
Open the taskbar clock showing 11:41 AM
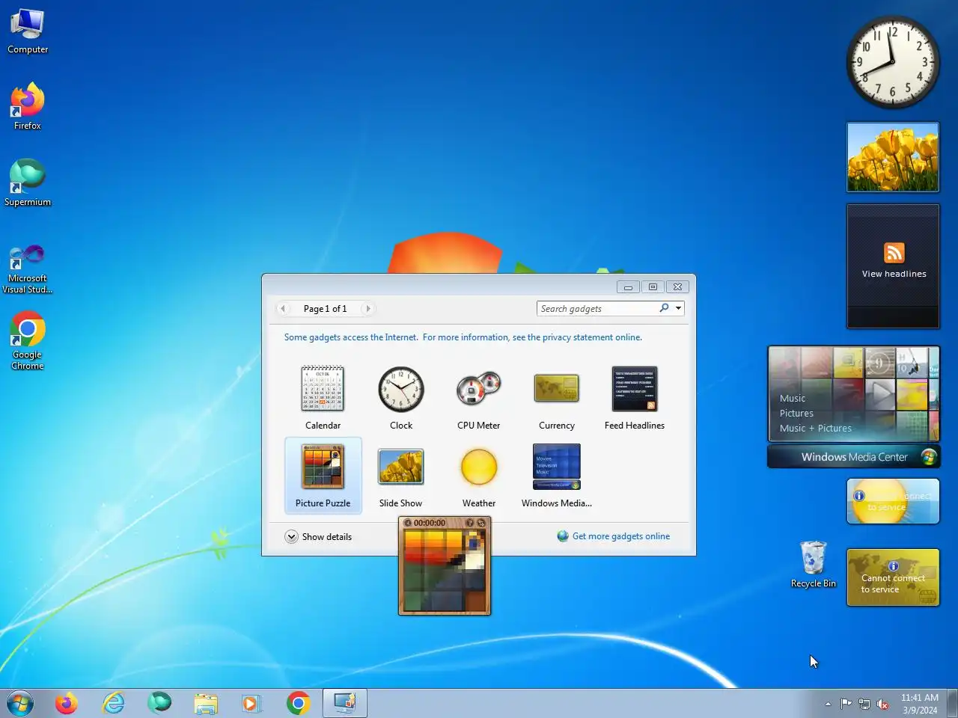(x=920, y=704)
